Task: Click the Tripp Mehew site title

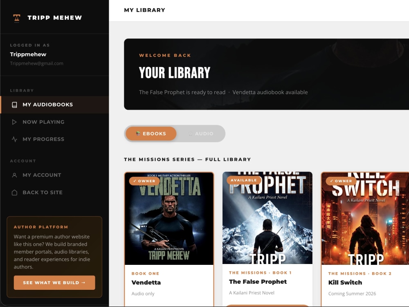Action: (55, 18)
